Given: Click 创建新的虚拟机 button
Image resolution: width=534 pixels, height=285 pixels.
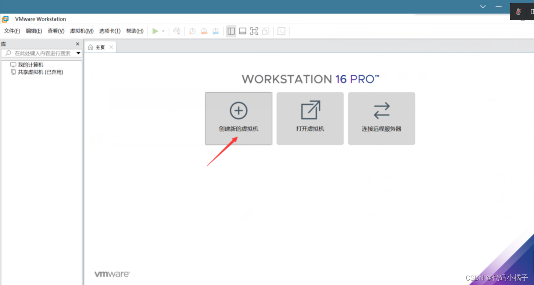Looking at the screenshot, I should pos(239,118).
